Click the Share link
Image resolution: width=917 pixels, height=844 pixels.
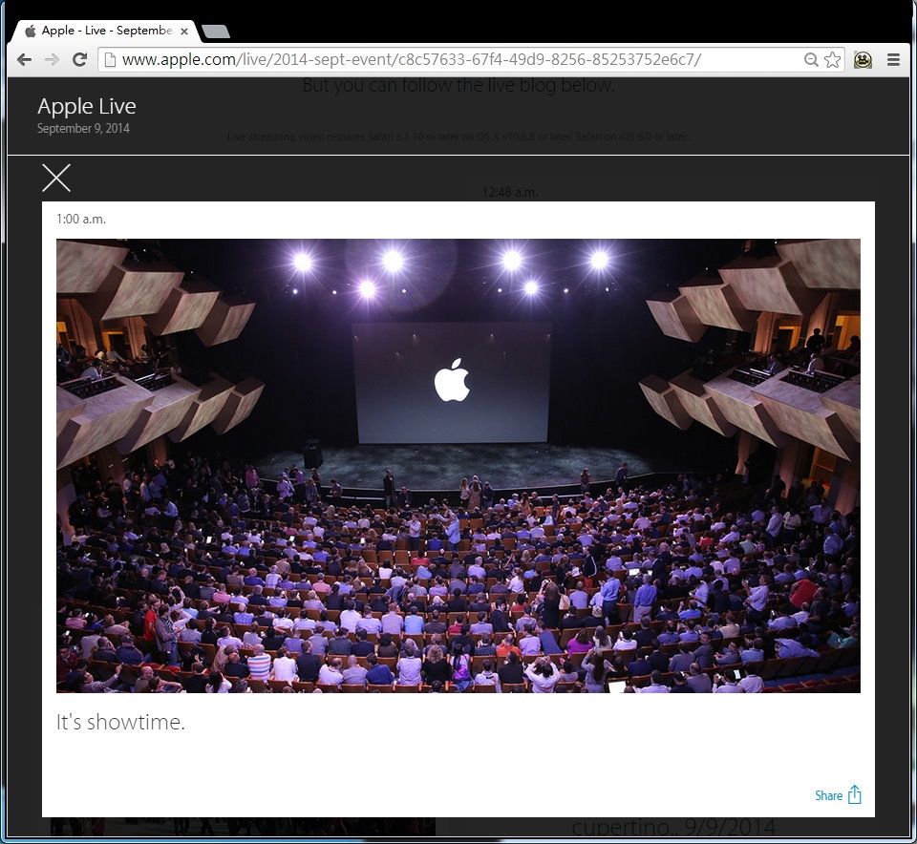click(x=828, y=795)
